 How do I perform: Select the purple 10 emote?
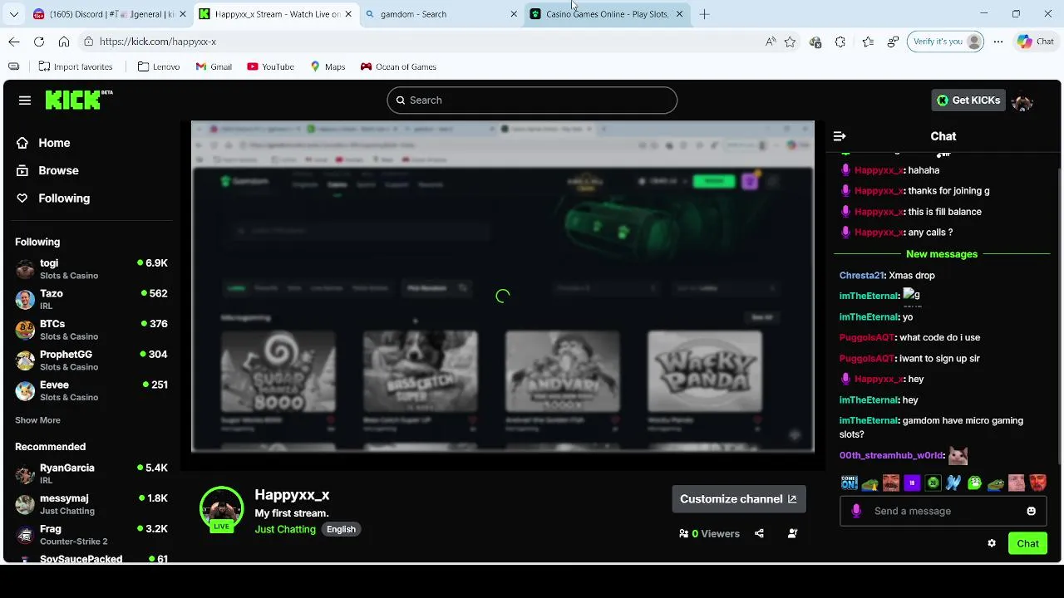(912, 483)
